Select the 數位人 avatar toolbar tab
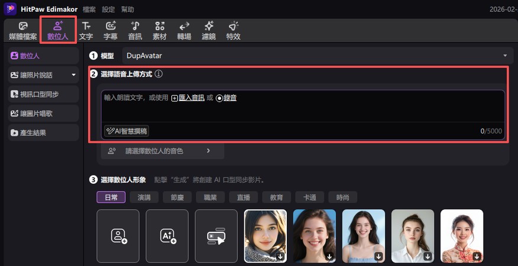 [58, 31]
